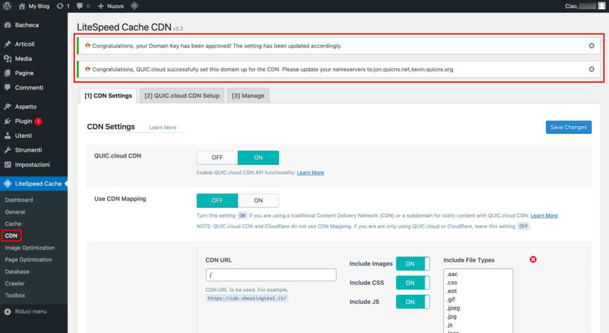This screenshot has height=333, width=609.
Task: Switch to [3] Manage tab
Action: click(248, 96)
